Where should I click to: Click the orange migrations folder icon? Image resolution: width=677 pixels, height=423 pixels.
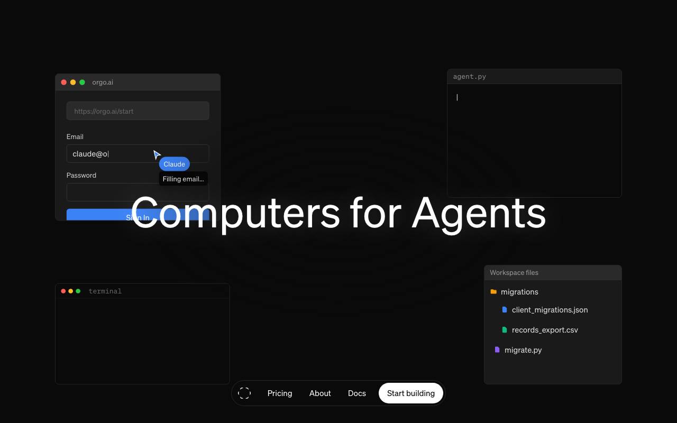(493, 292)
